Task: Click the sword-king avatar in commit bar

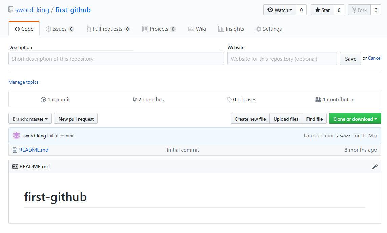Action: pos(16,135)
